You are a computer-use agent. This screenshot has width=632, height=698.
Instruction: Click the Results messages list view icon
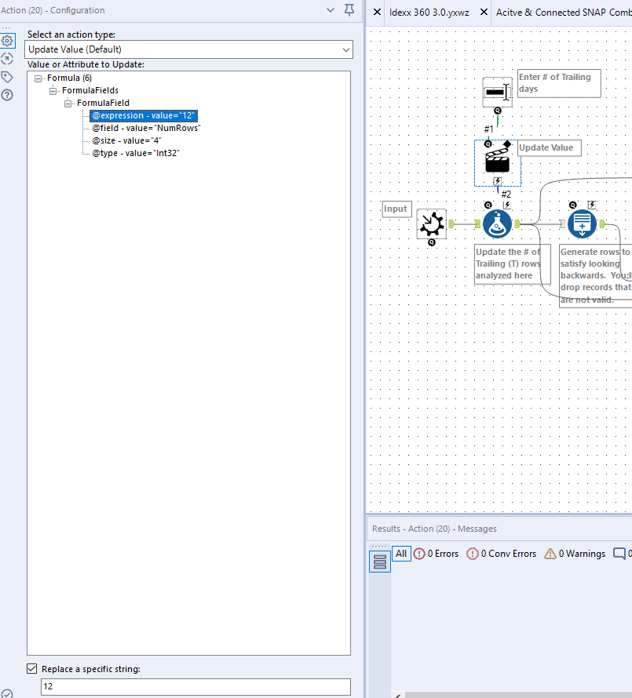pyautogui.click(x=380, y=562)
